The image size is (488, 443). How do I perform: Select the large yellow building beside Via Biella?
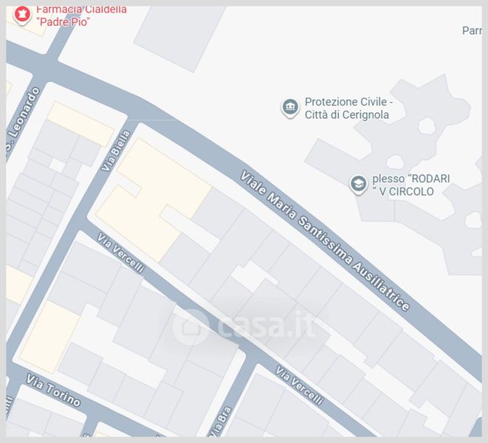pos(154,199)
